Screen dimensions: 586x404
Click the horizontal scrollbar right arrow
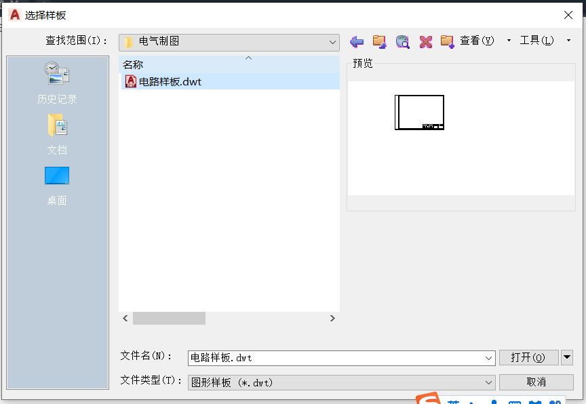(332, 318)
